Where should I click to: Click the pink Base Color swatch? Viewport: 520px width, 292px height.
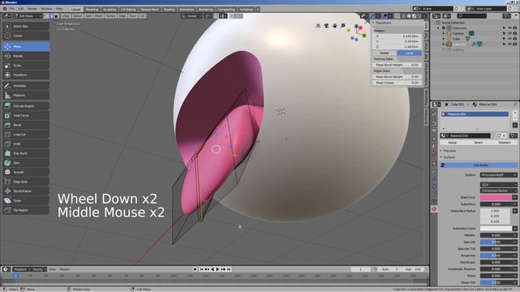coord(496,197)
